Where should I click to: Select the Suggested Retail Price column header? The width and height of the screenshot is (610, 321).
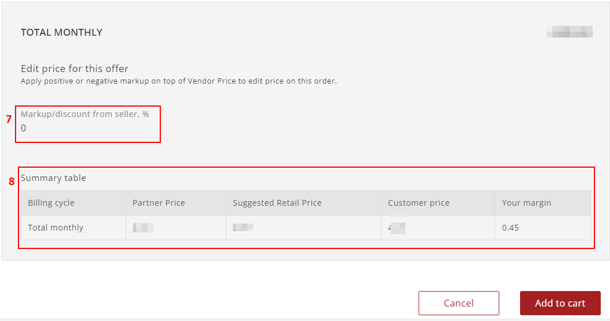click(x=303, y=203)
